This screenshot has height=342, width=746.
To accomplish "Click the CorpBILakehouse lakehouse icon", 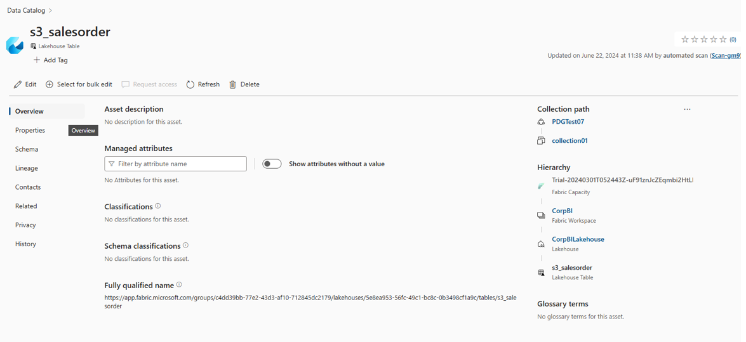I will (x=540, y=244).
